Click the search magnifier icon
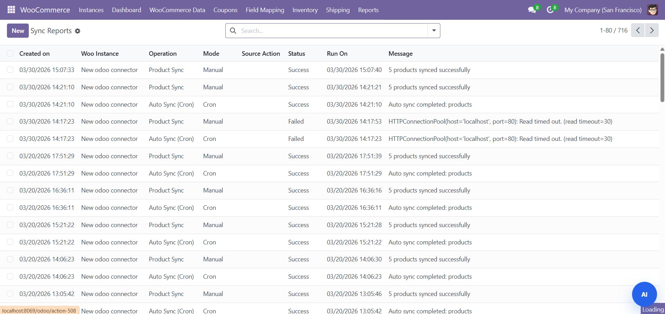This screenshot has height=314, width=665. 233,30
